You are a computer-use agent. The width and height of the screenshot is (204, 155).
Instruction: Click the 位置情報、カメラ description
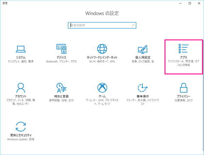coord(184,100)
